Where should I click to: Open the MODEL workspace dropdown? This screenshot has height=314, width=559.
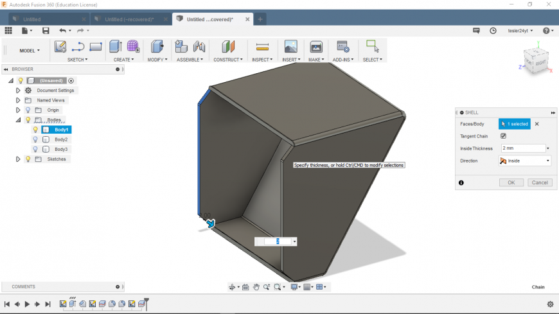(30, 50)
